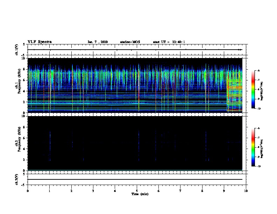Click the ch.1 spectrogram color scale bar

coord(253,90)
